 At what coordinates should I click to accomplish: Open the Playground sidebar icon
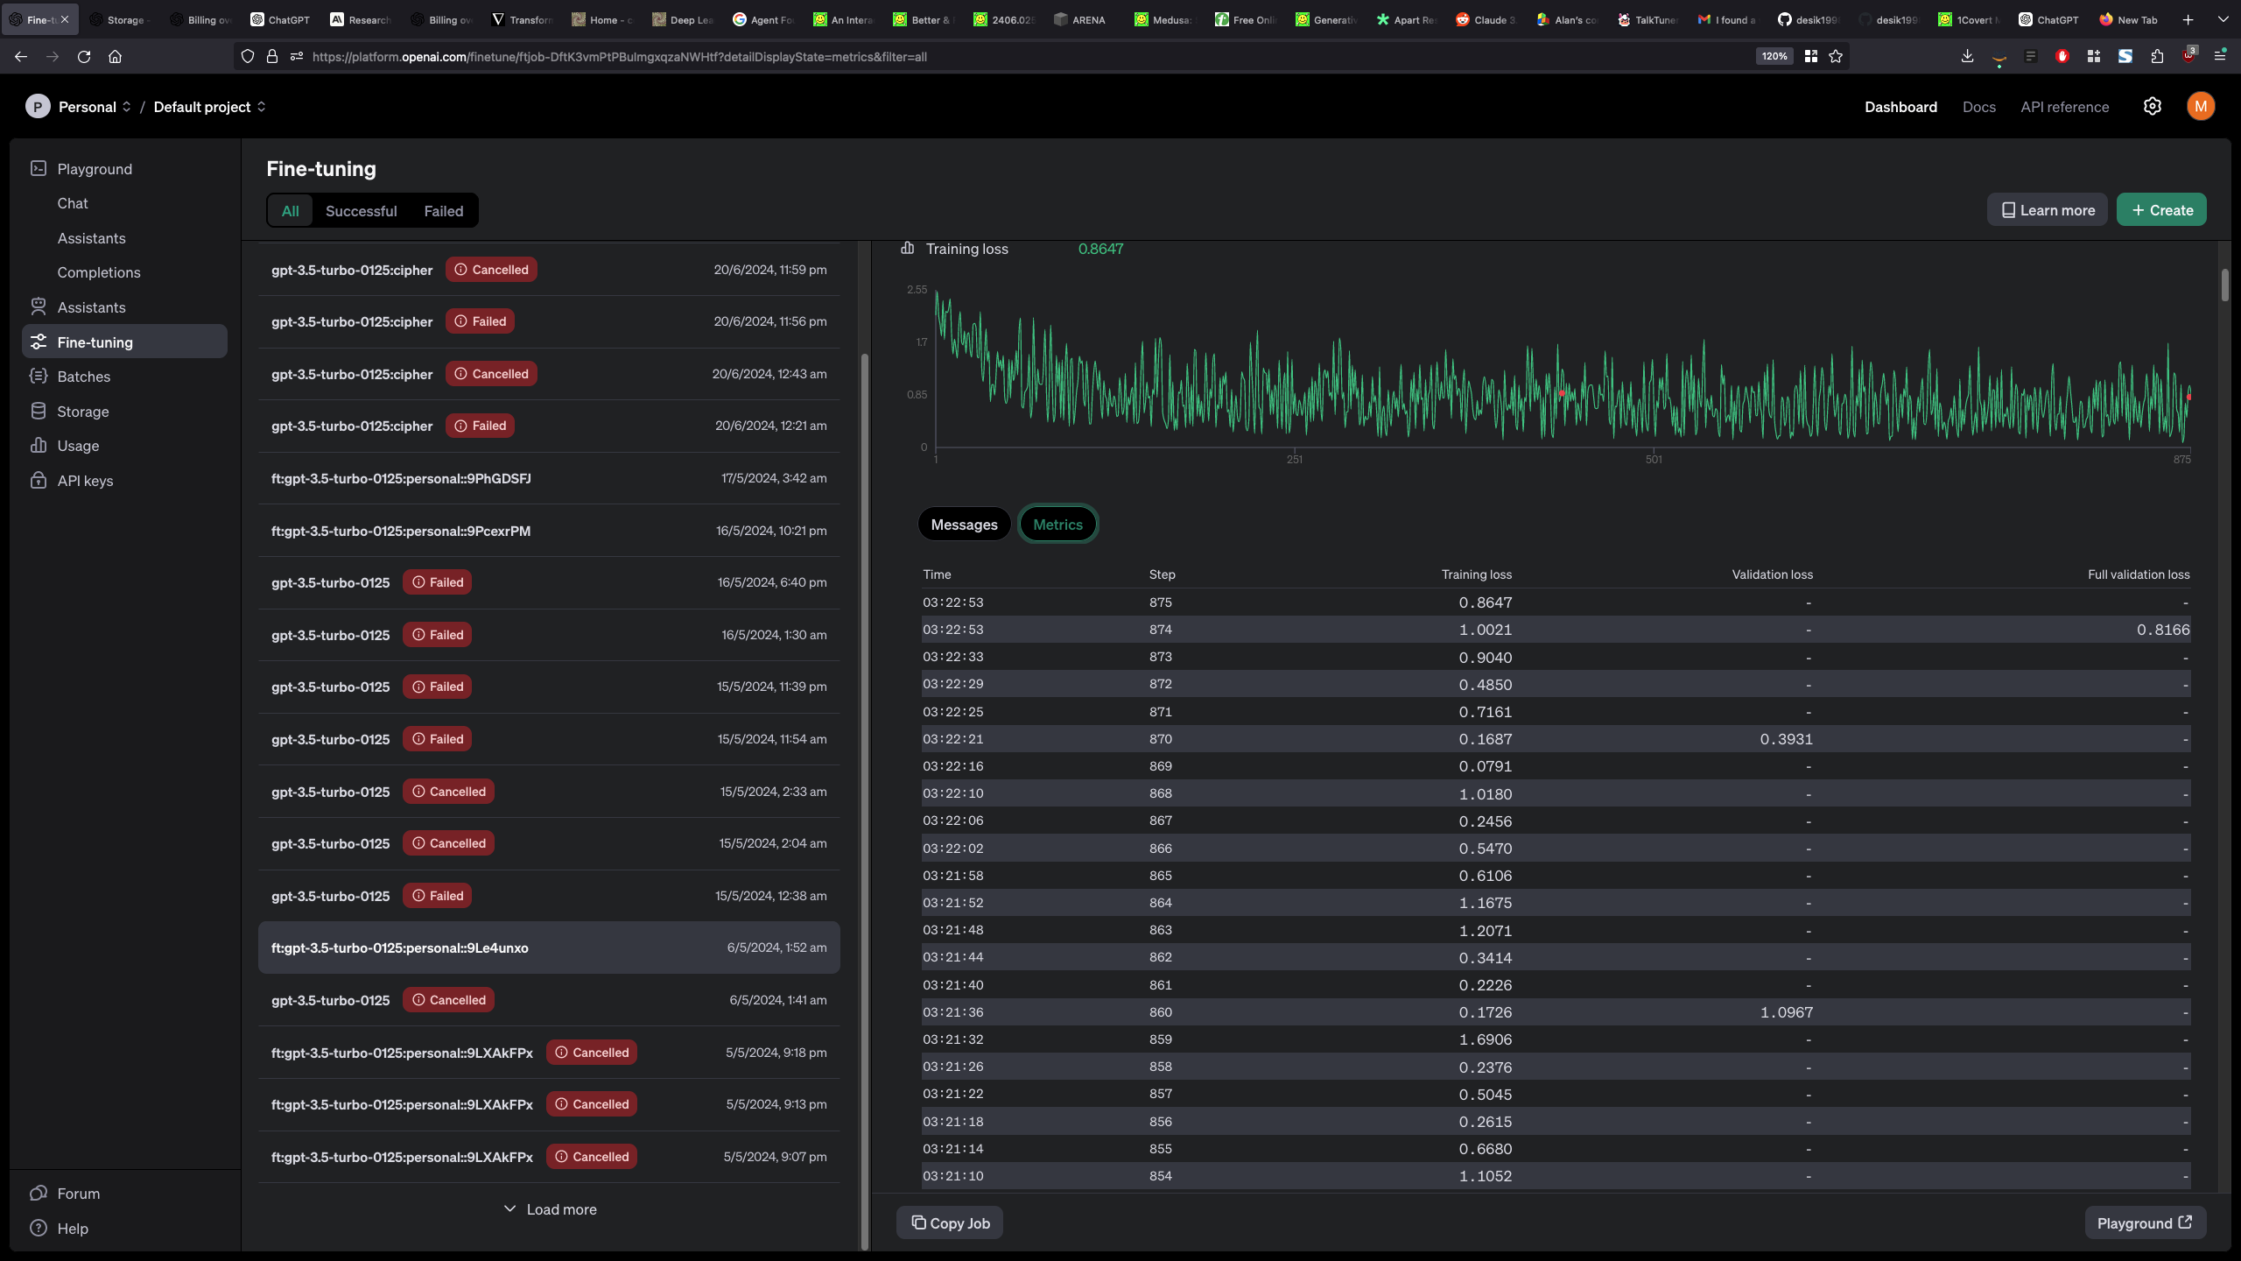click(38, 168)
